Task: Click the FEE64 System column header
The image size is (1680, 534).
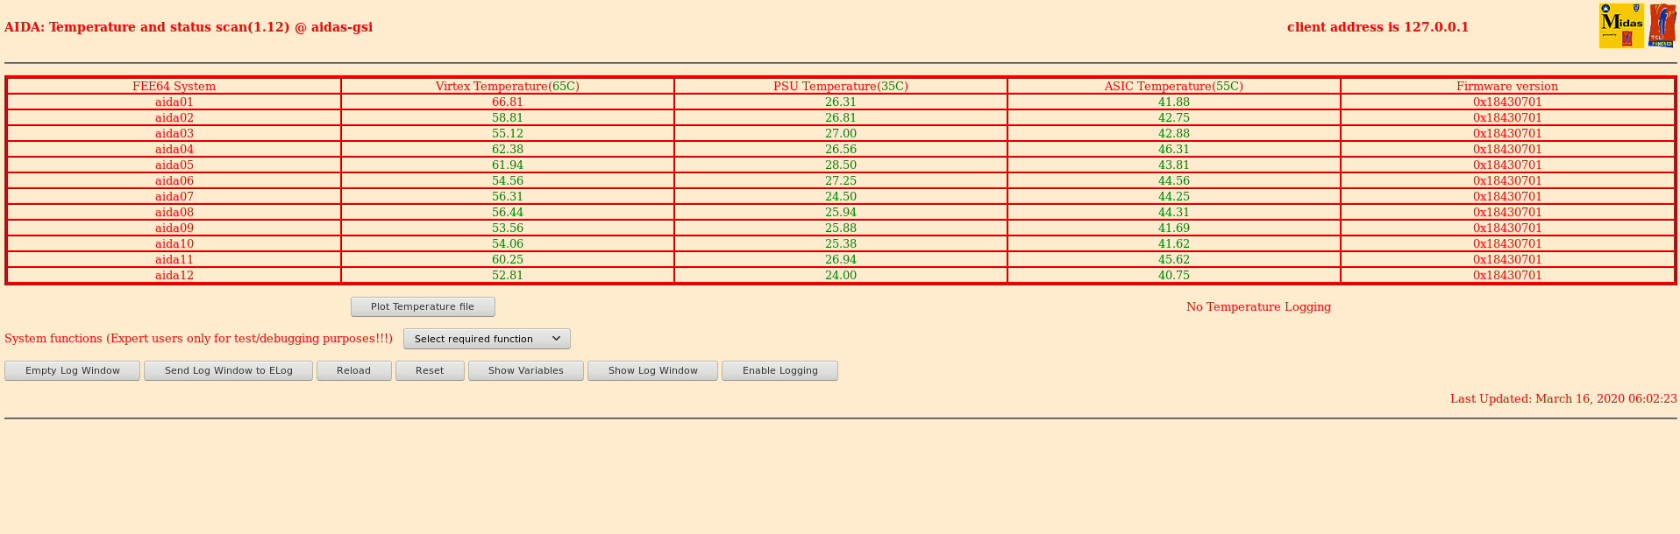Action: coord(174,87)
